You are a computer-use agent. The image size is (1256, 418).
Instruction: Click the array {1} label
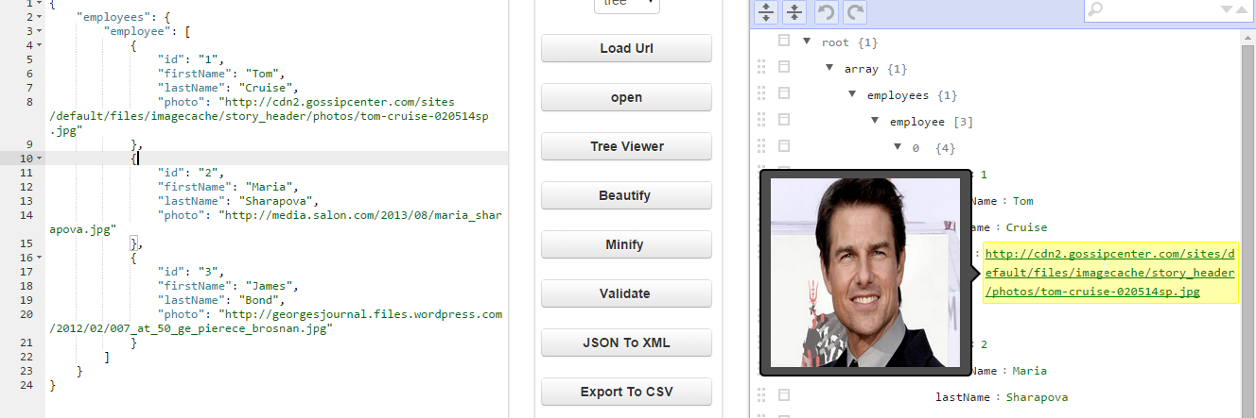tap(876, 69)
